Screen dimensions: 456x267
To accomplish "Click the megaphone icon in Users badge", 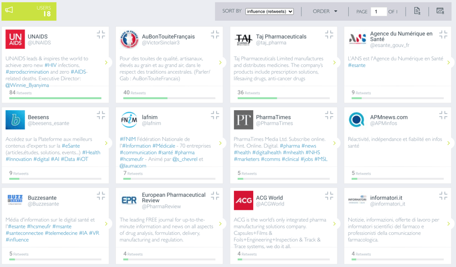I will coord(9,10).
